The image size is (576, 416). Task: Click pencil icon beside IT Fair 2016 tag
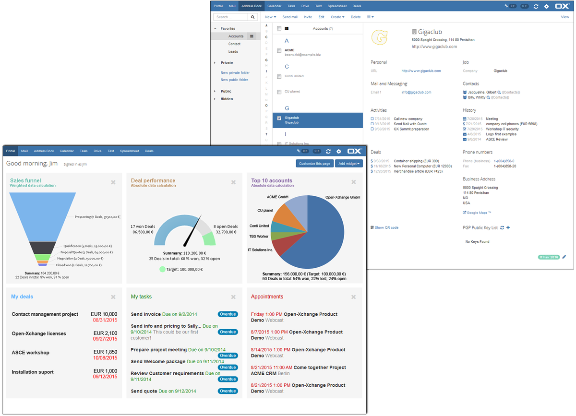(564, 257)
